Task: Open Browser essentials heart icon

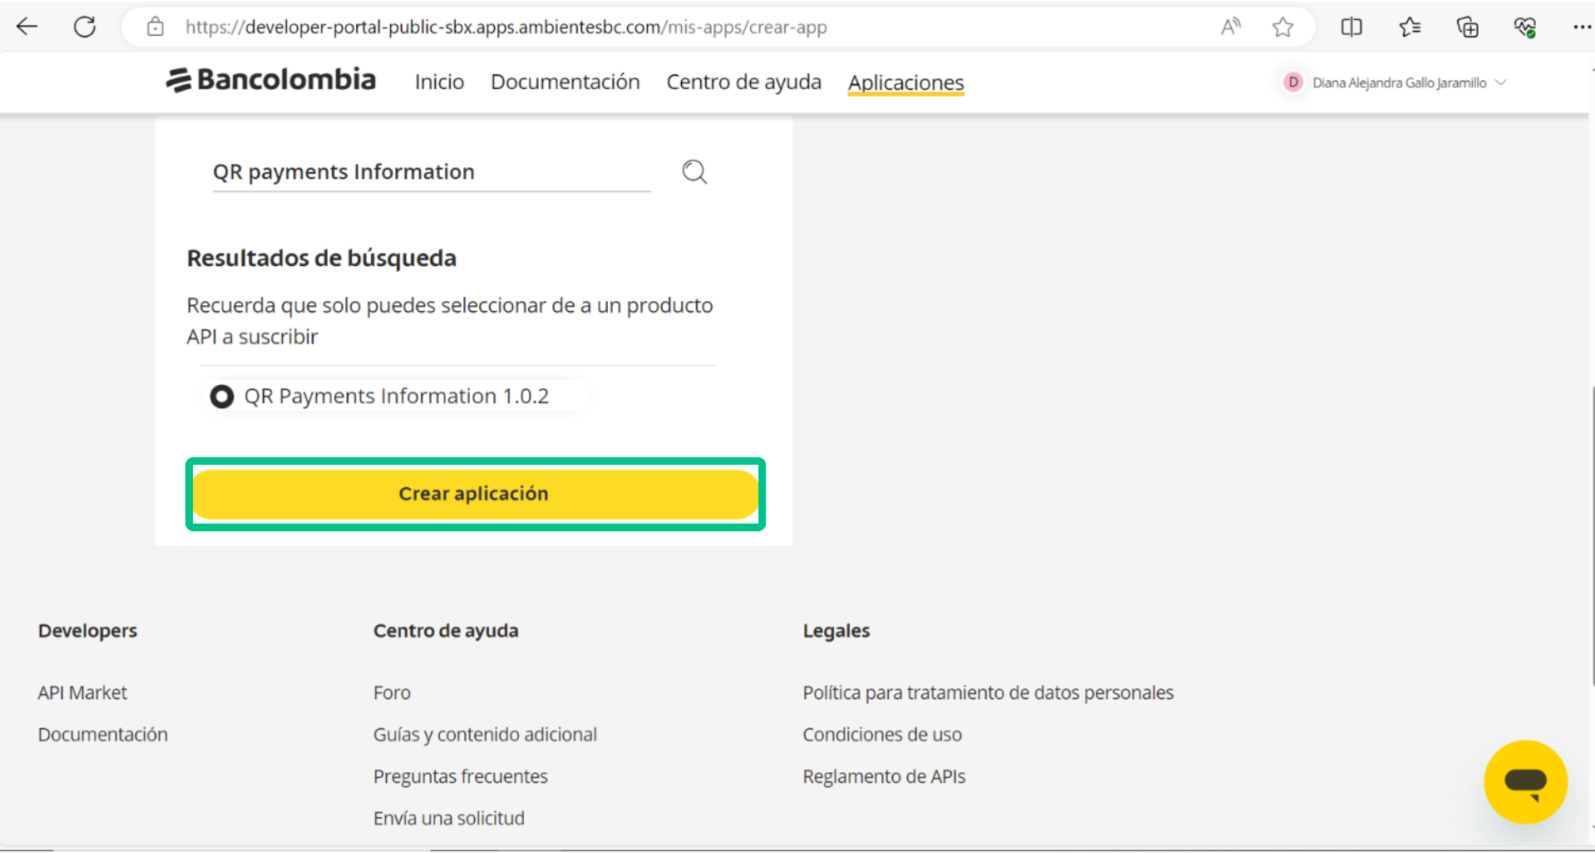Action: [1525, 27]
